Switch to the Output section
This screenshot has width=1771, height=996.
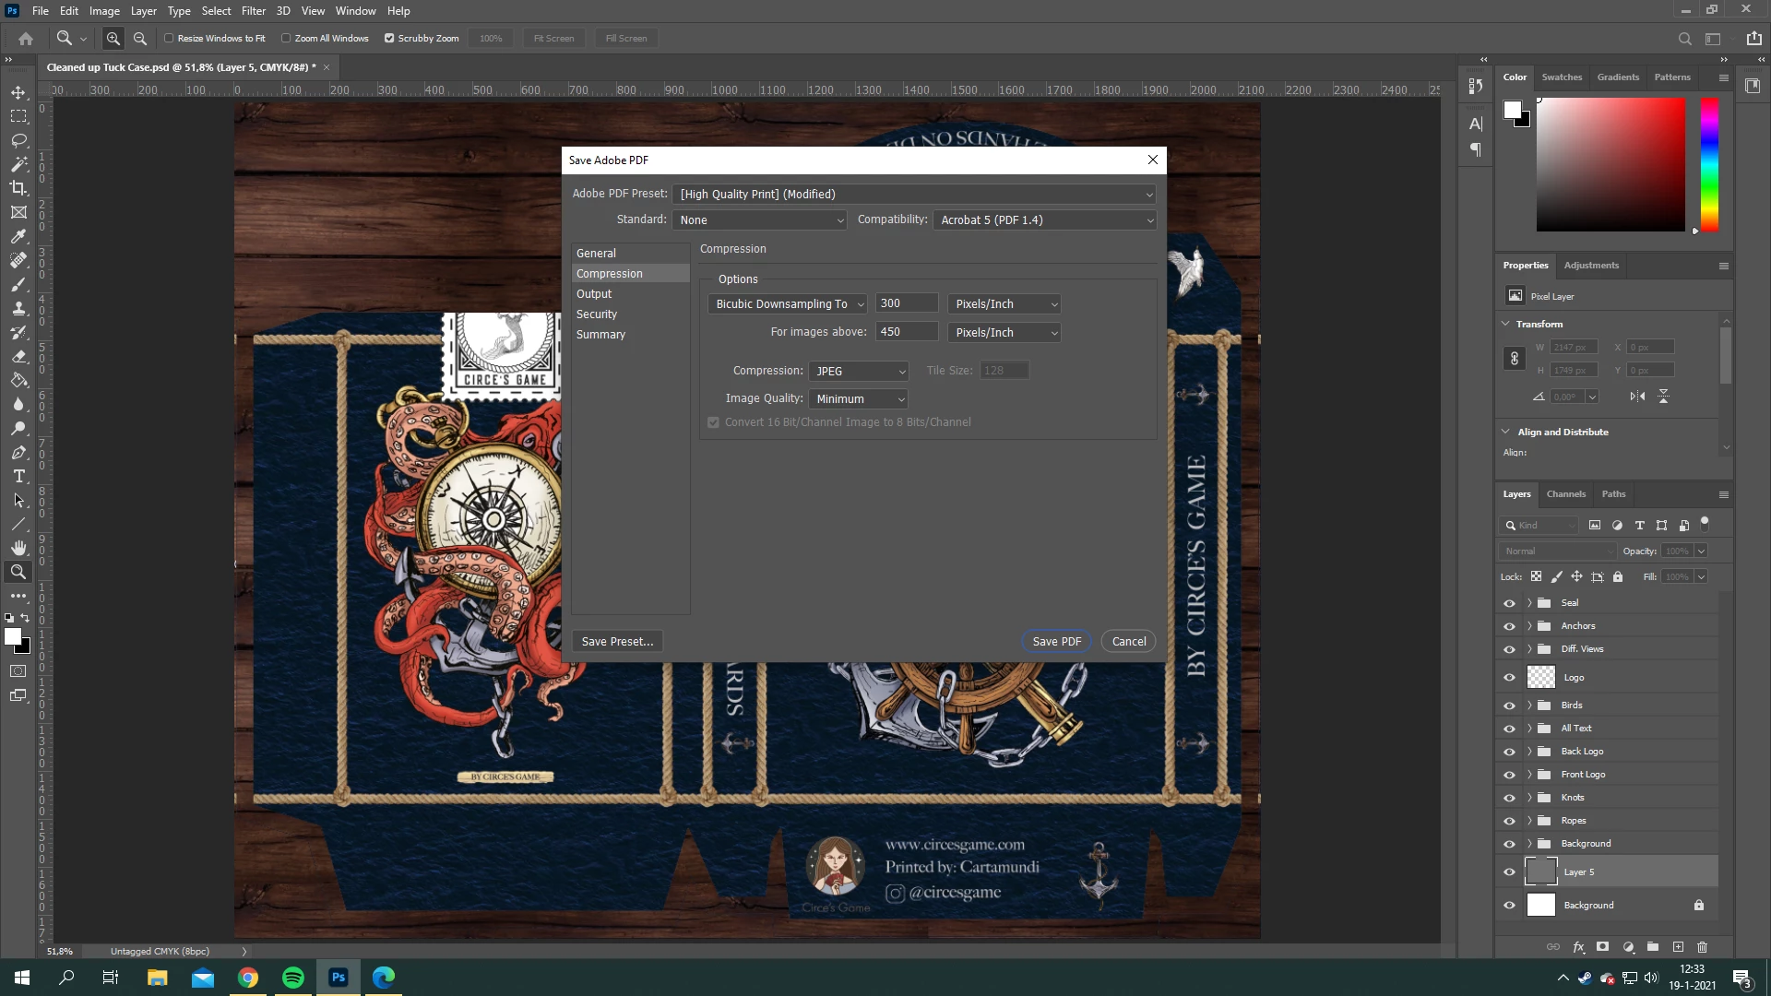pyautogui.click(x=594, y=294)
